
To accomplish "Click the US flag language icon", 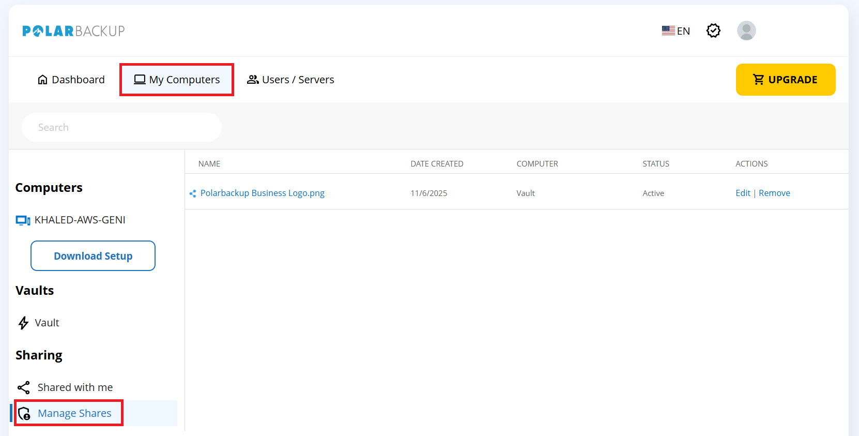I will coord(668,31).
